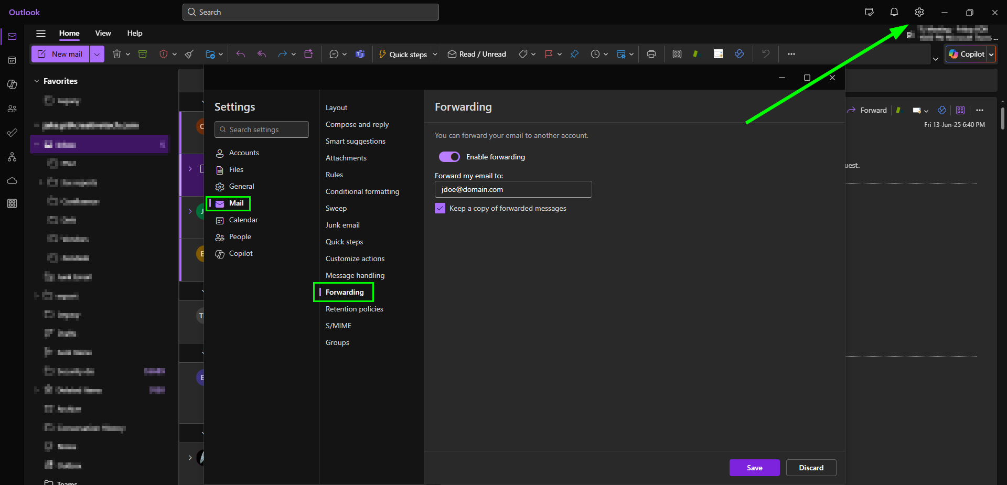Screen dimensions: 1007x485
Task: Open More apps grid in the left rail
Action: 12,203
